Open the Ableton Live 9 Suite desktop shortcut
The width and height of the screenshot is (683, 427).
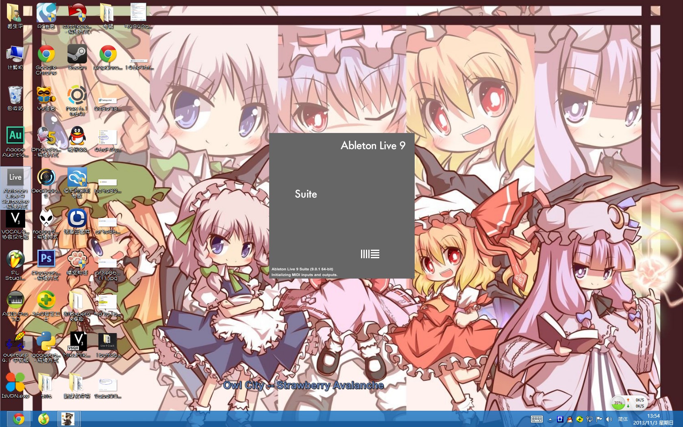tap(15, 187)
